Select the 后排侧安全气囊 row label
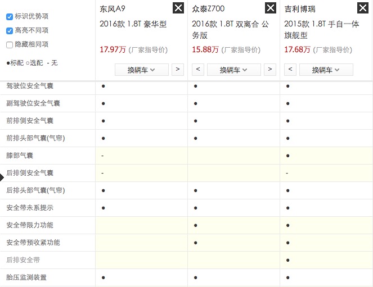Viewport: 373px width, 287px height. click(30, 173)
